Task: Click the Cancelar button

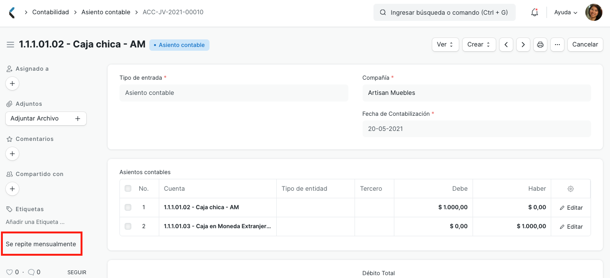Action: [x=585, y=45]
